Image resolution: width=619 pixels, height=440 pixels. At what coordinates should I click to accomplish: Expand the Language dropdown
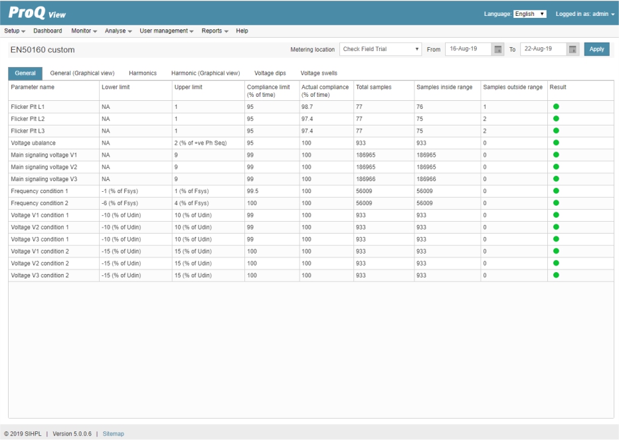(530, 14)
